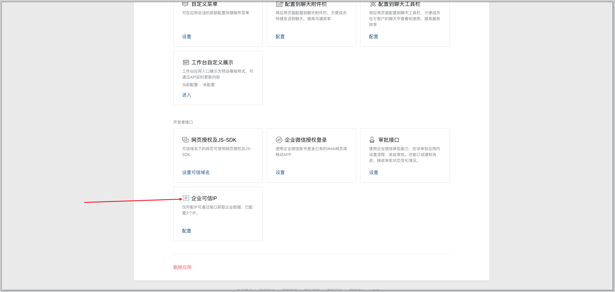
Task: Click 设置 under 自定义菜单
Action: [186, 37]
